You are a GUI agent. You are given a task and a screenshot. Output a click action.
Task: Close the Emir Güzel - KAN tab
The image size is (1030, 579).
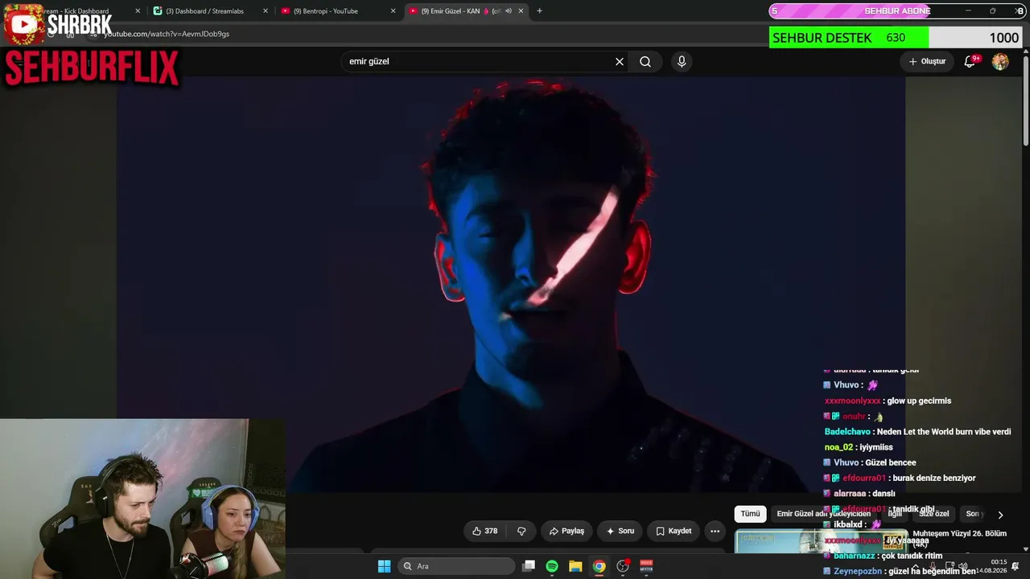[x=521, y=11]
